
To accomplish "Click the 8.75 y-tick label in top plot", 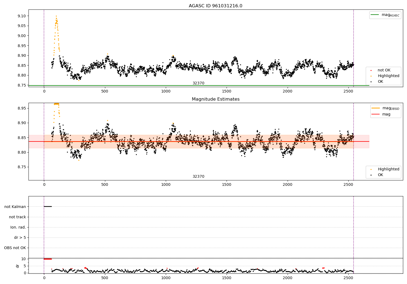I will pos(21,85).
